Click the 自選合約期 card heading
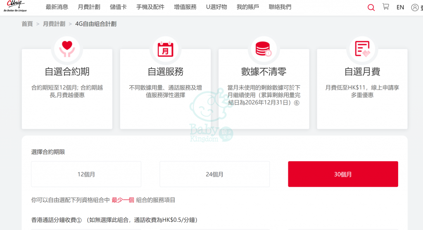Image resolution: width=423 pixels, height=230 pixels. tap(67, 72)
